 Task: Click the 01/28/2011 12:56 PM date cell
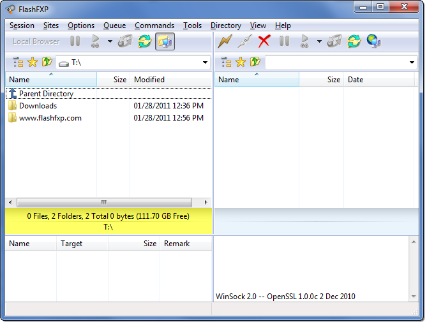169,118
